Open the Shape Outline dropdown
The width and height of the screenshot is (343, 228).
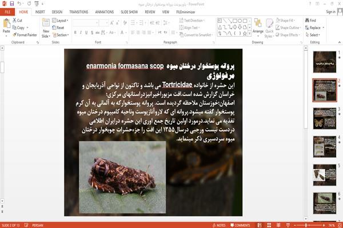tap(288, 27)
